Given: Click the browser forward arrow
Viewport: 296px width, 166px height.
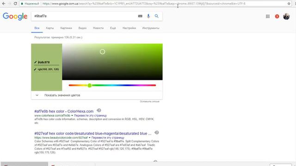Looking at the screenshot, I should point(9,4).
